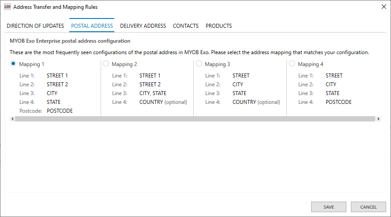The height and width of the screenshot is (217, 391).
Task: Click the LCRM app icon in title bar
Action: (8, 7)
